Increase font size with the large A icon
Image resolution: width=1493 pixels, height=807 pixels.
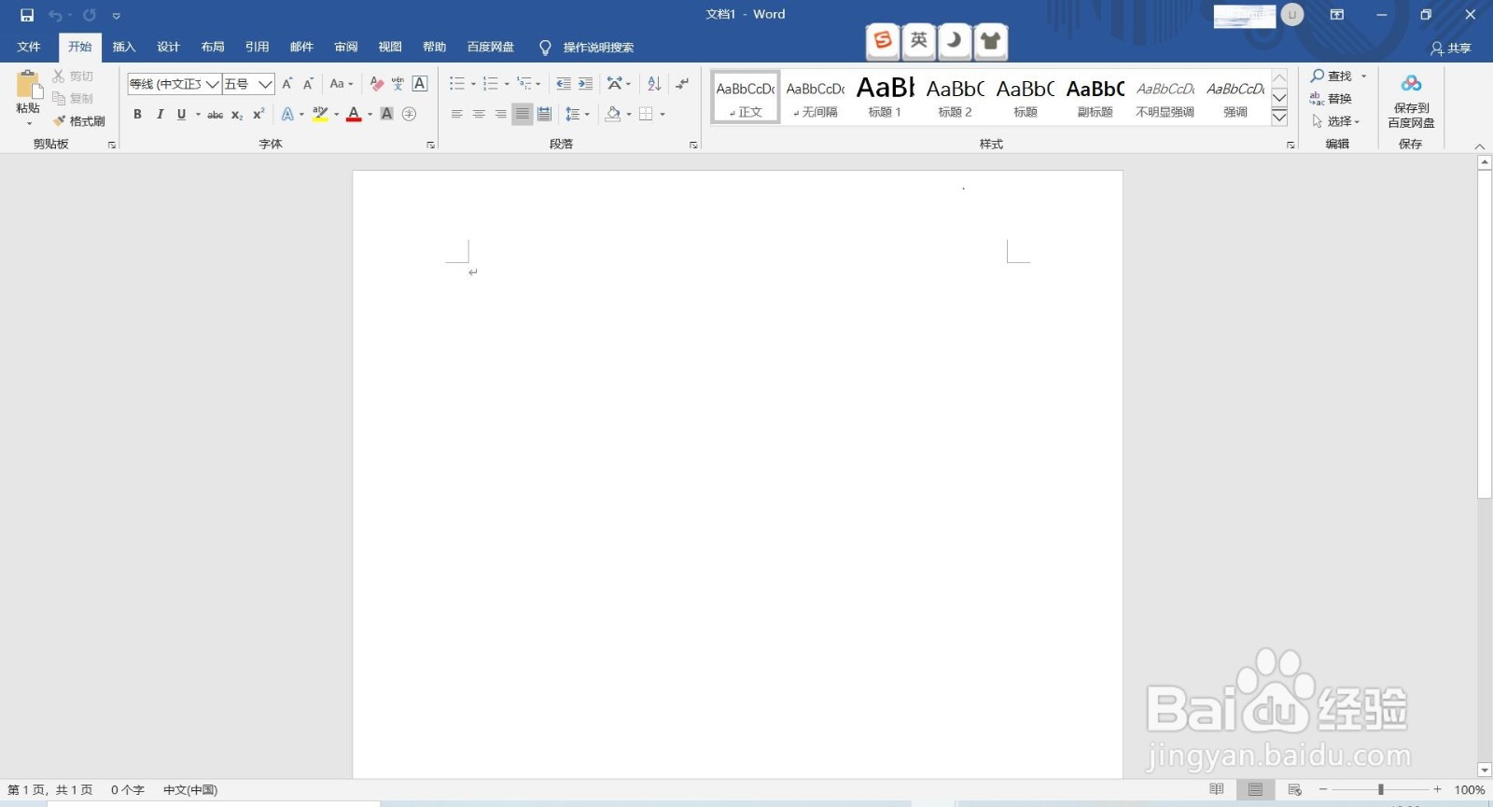tap(287, 84)
